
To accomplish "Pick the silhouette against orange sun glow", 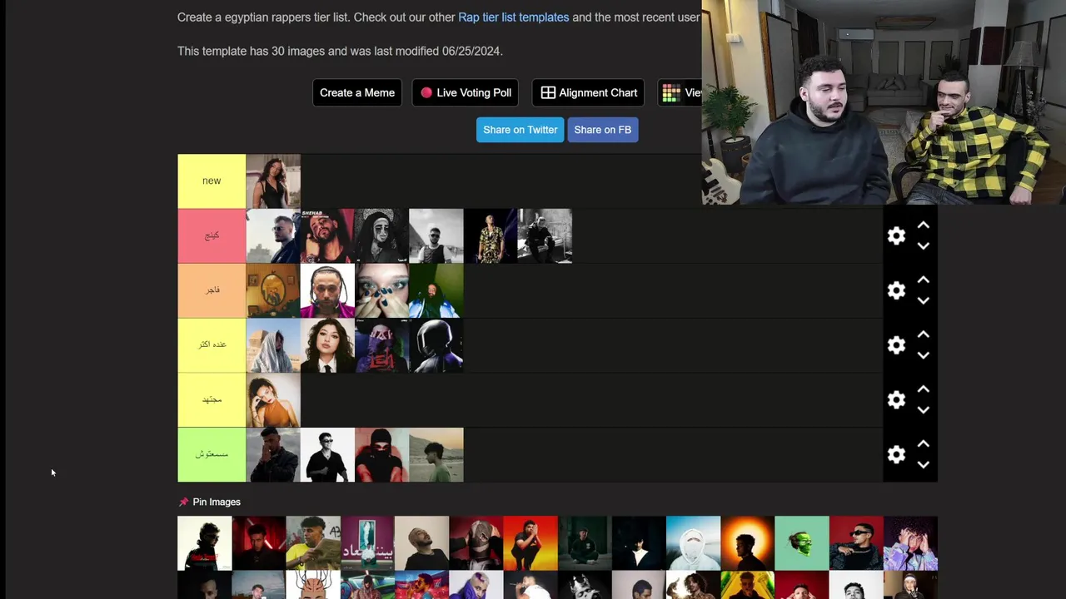I will tap(747, 543).
